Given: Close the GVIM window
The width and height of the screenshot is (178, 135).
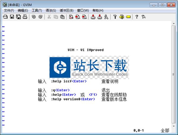Looking at the screenshot, I should (x=171, y=5).
